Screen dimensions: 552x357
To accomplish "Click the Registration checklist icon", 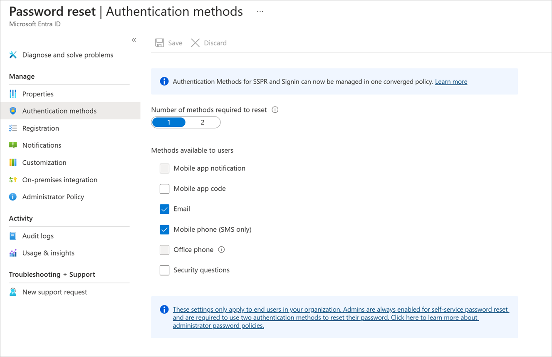I will pos(13,128).
